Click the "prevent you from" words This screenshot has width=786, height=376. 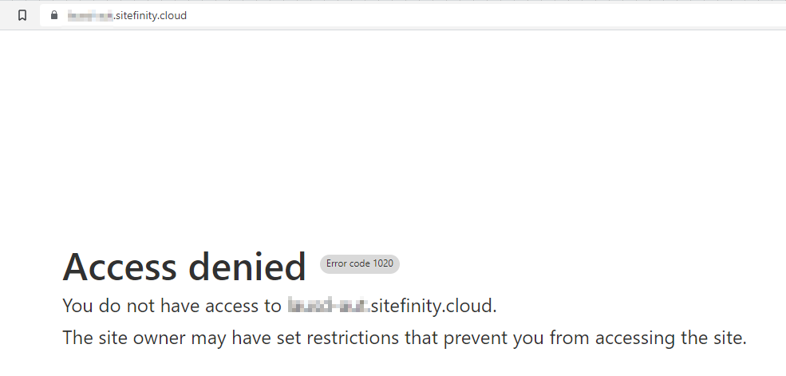tap(516, 338)
